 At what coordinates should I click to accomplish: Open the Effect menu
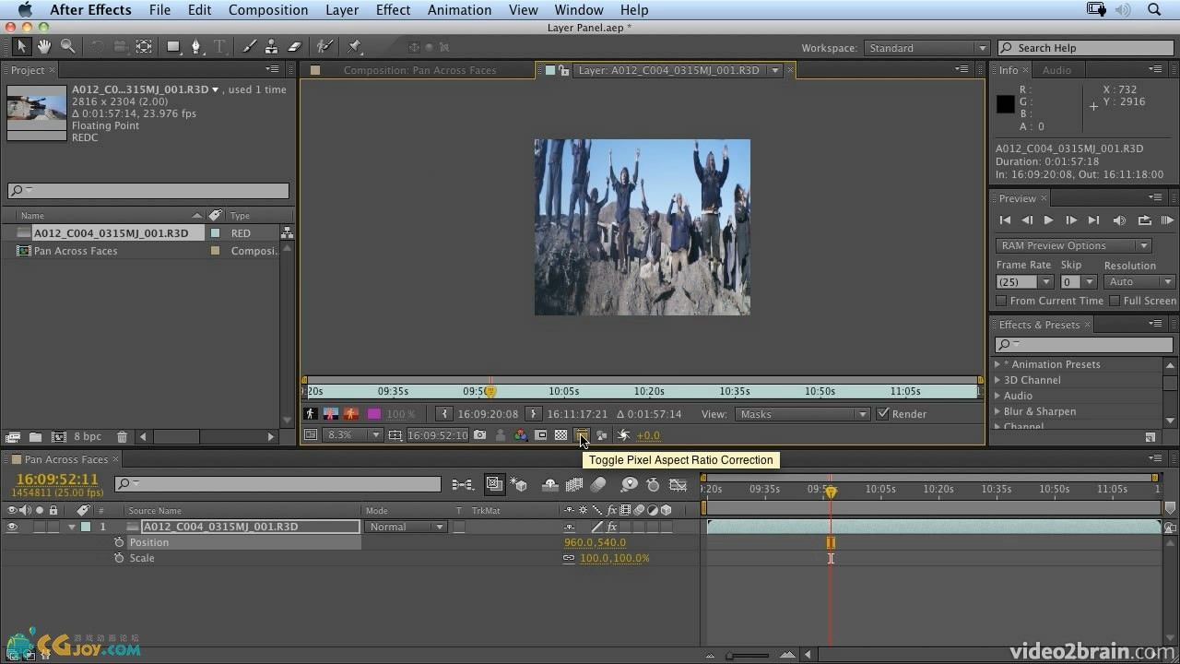[393, 10]
